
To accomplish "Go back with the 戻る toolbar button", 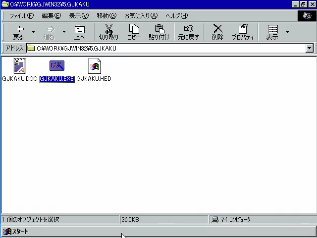I will (19, 32).
